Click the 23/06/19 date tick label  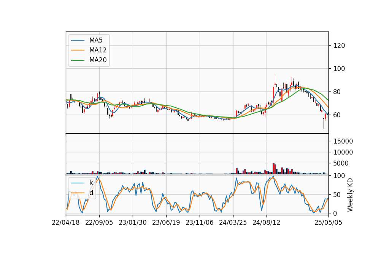click(166, 223)
